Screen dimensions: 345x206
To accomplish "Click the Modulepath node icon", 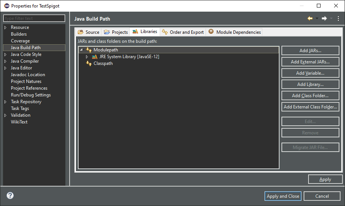I will point(89,50).
